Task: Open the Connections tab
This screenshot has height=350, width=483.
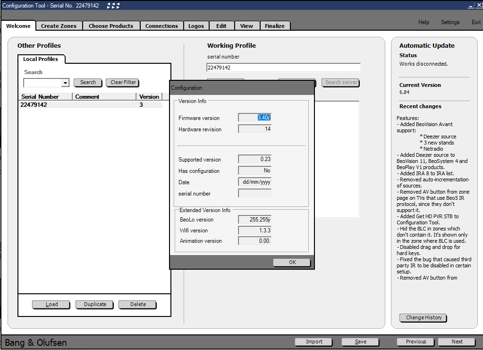Action: (161, 26)
